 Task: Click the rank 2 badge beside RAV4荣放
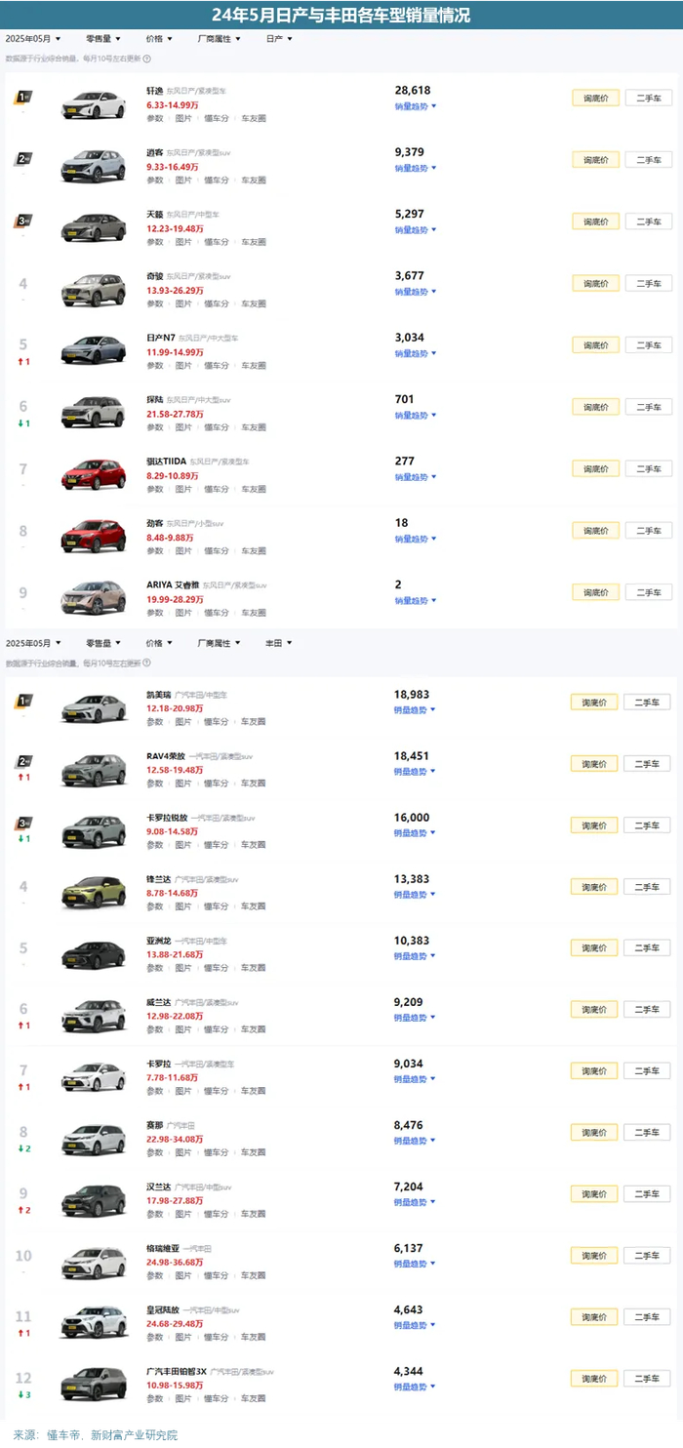coord(23,761)
